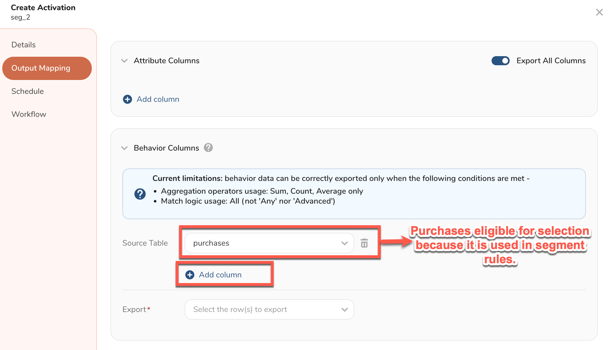608x350 pixels.
Task: Close the Create Activation dialog
Action: tap(599, 12)
